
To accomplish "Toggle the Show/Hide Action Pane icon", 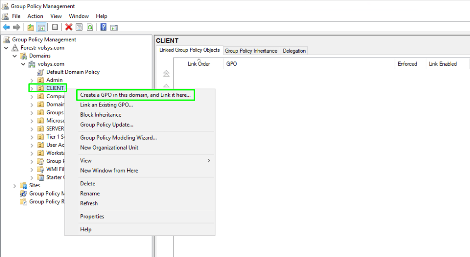I will click(113, 27).
